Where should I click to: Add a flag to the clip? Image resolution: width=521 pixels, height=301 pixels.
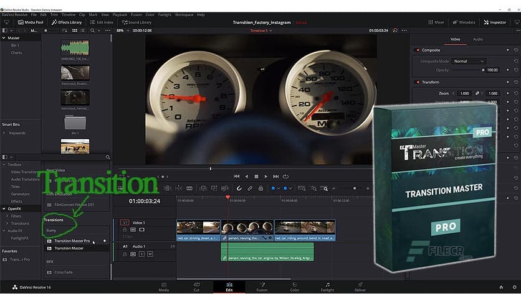pos(273,188)
